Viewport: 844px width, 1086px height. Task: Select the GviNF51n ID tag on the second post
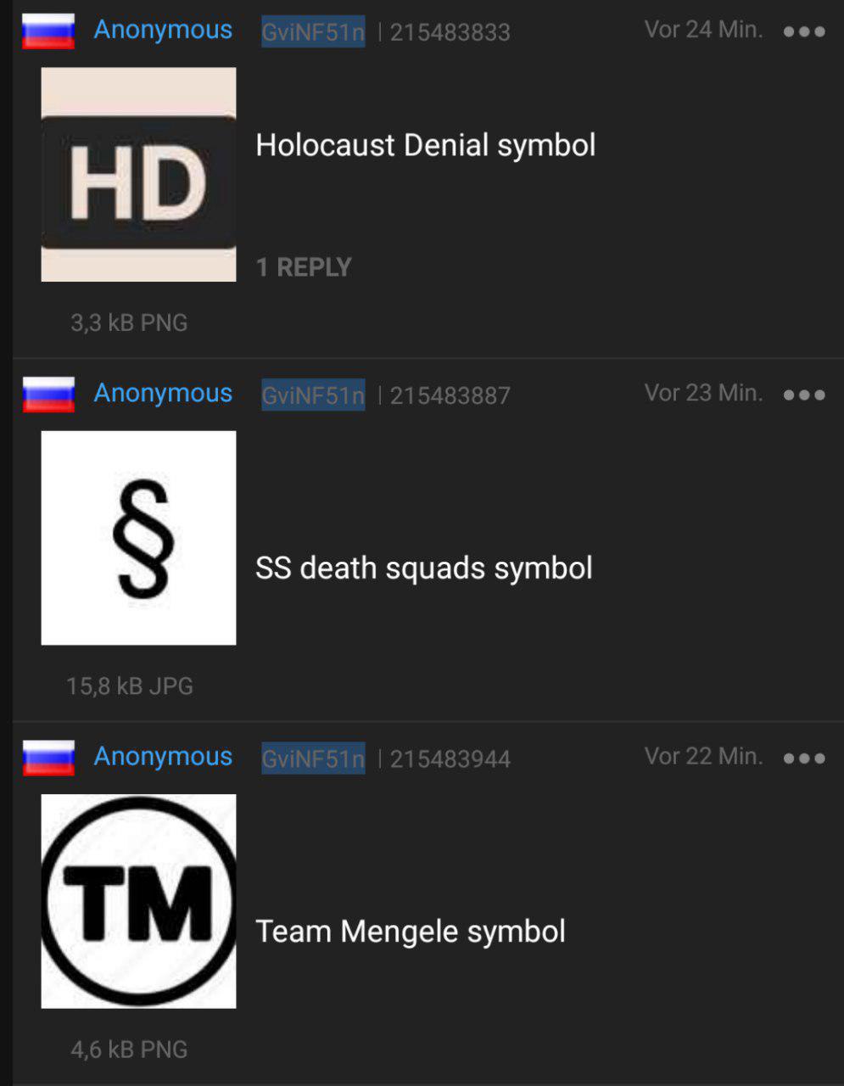point(313,395)
